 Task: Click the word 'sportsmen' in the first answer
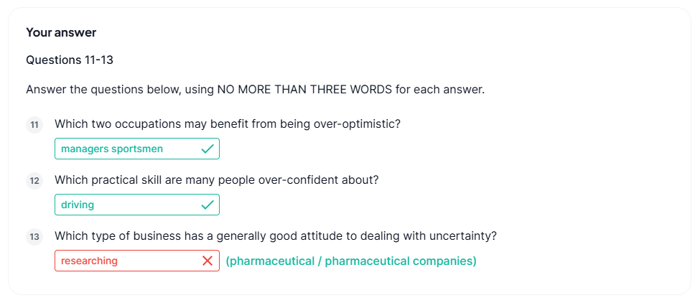(x=137, y=149)
